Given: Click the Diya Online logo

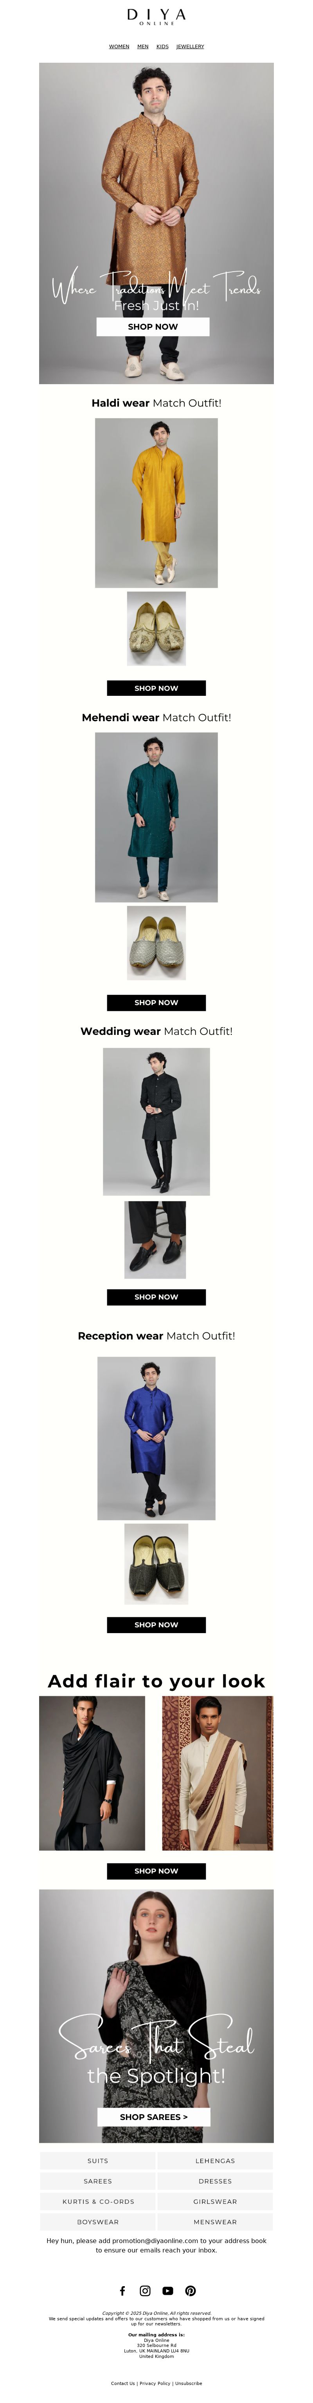Looking at the screenshot, I should tap(156, 17).
